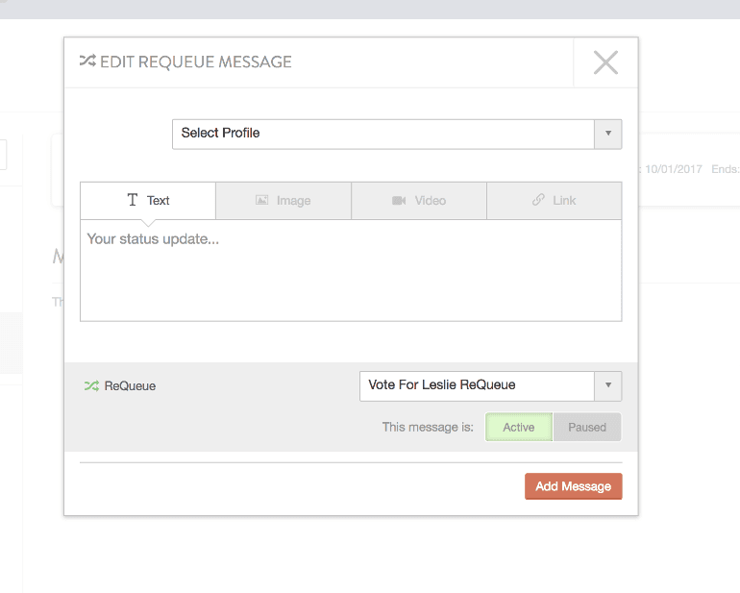Select the Link tab

(x=555, y=201)
